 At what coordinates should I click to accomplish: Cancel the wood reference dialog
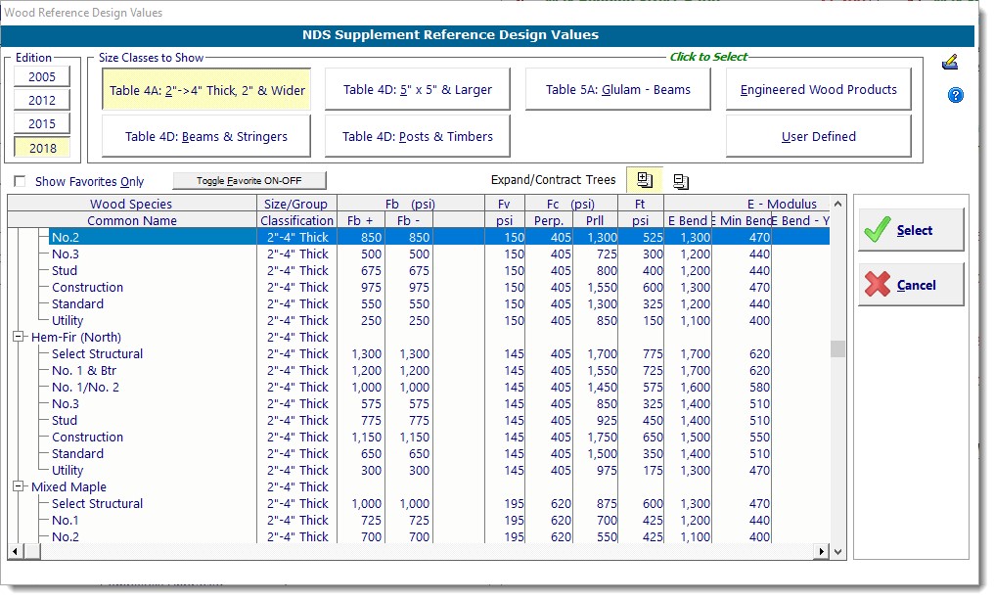(x=911, y=285)
